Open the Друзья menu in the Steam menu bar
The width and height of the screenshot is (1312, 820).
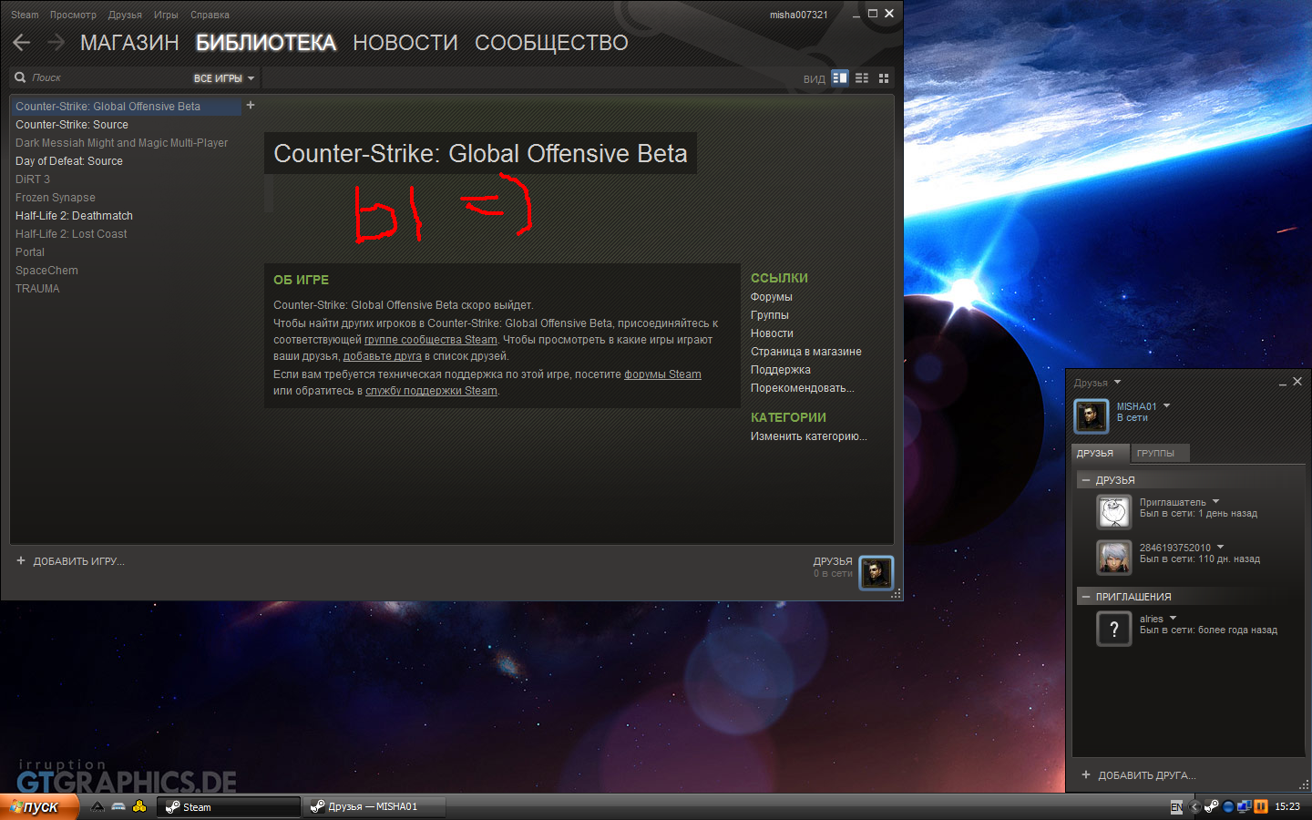[x=125, y=15]
